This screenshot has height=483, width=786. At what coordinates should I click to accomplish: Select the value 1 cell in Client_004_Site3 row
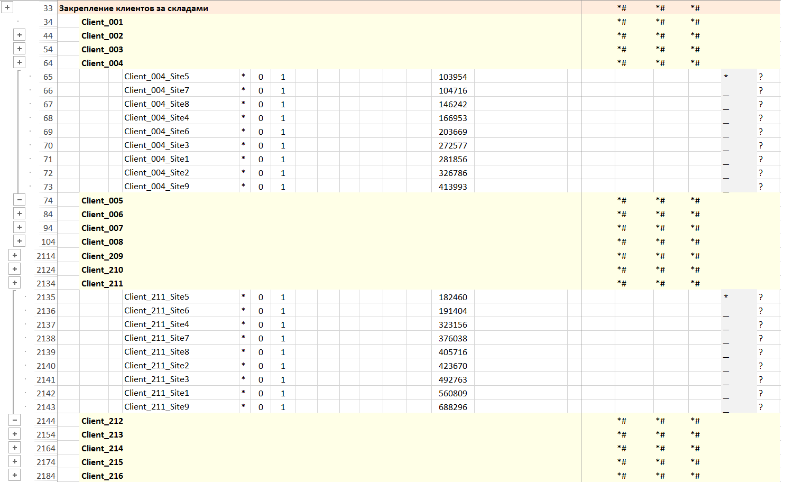pos(283,145)
